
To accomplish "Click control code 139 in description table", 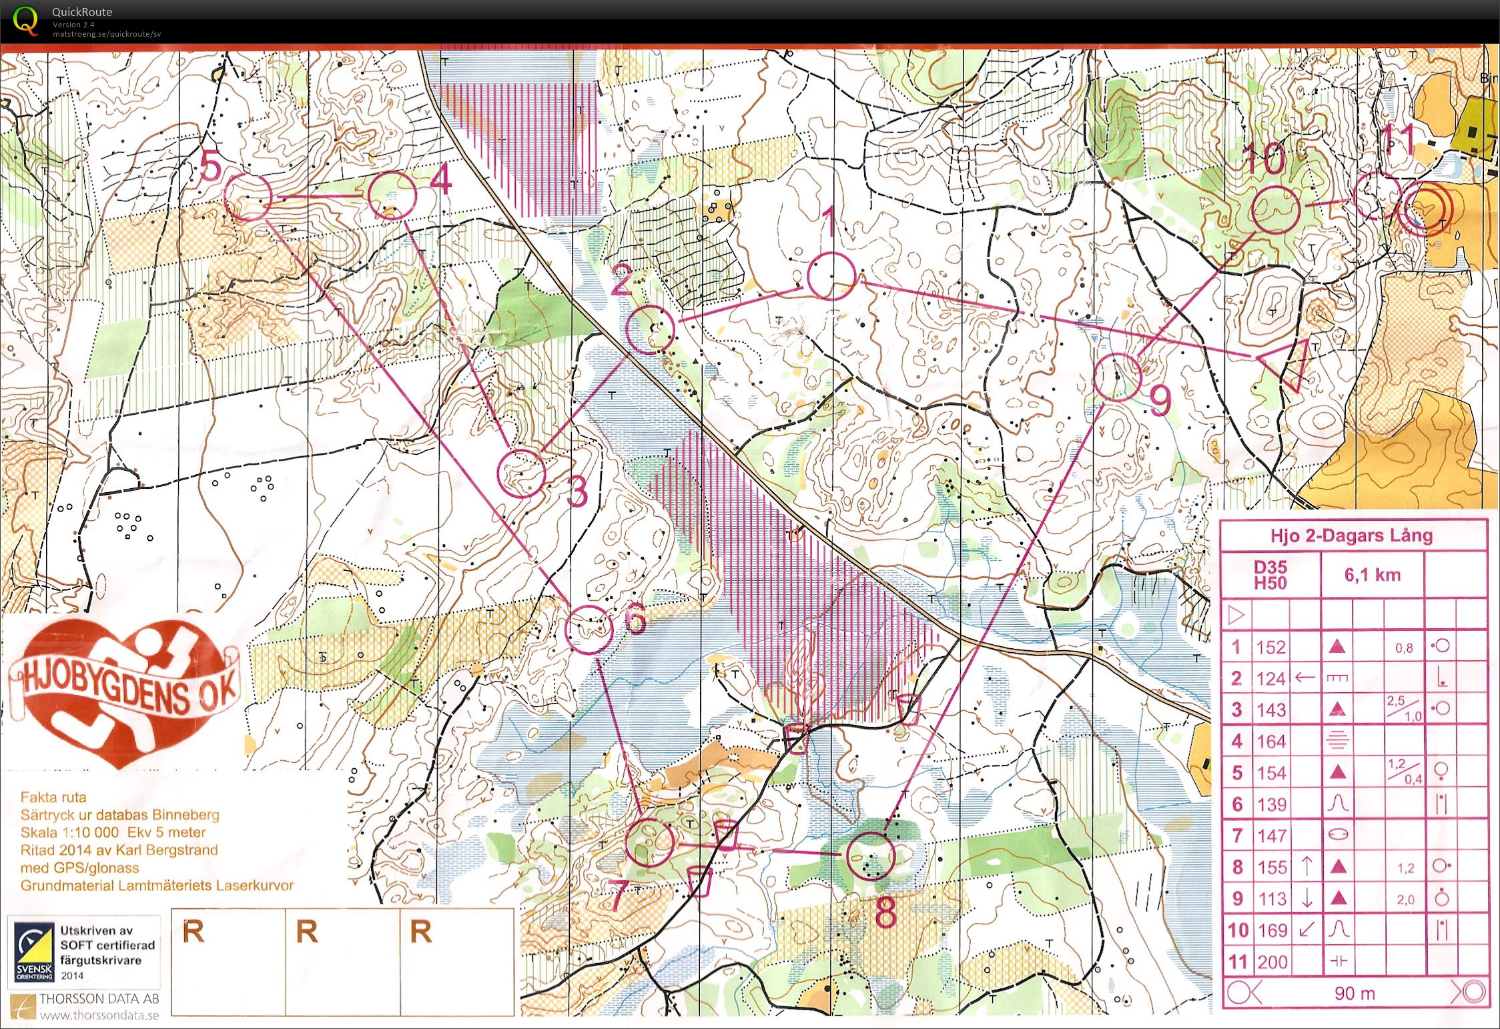I will (1270, 804).
